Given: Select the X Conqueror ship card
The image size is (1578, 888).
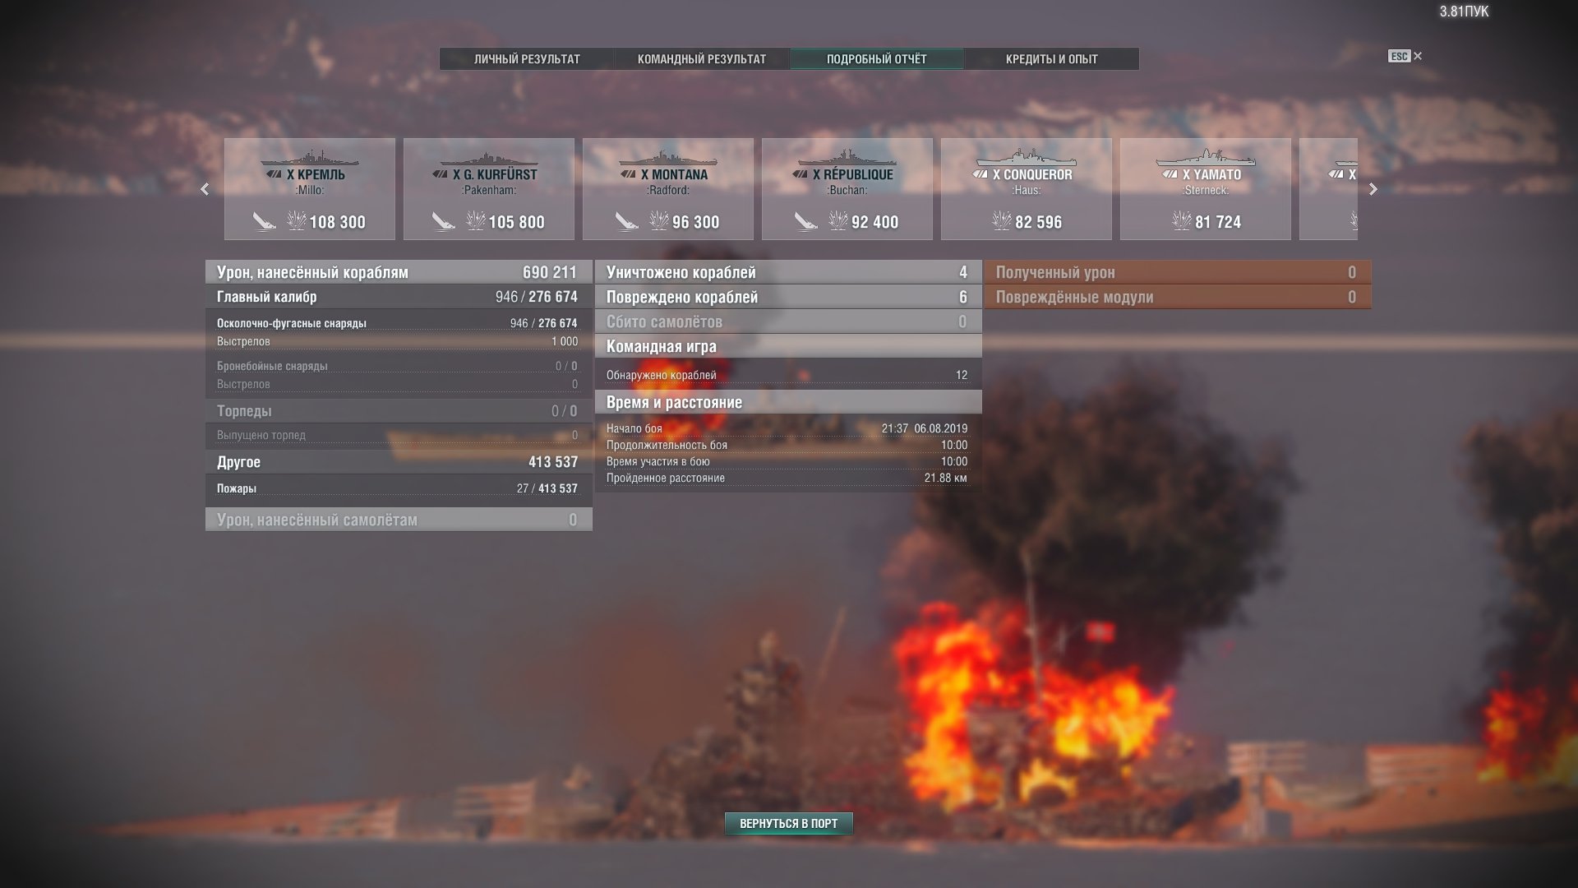Looking at the screenshot, I should point(1027,189).
